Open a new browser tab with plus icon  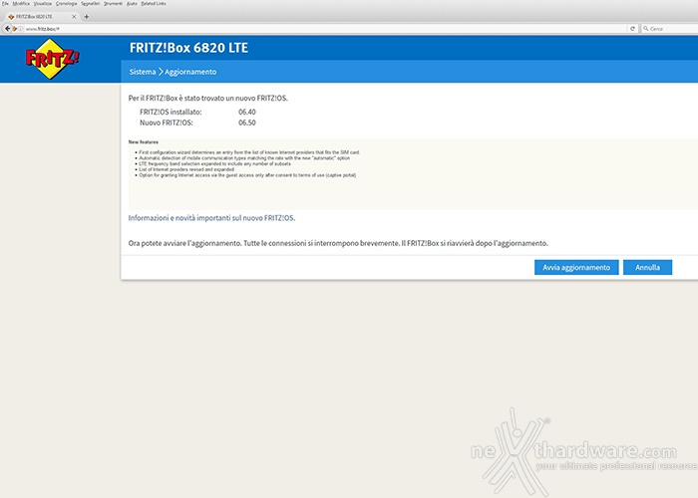click(87, 17)
